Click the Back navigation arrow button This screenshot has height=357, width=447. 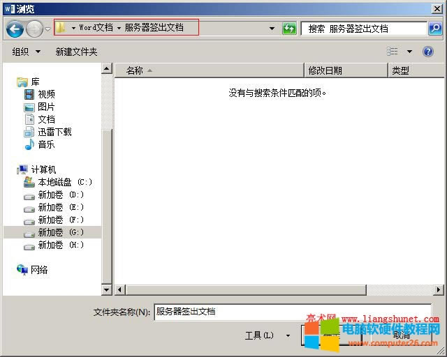(x=15, y=29)
